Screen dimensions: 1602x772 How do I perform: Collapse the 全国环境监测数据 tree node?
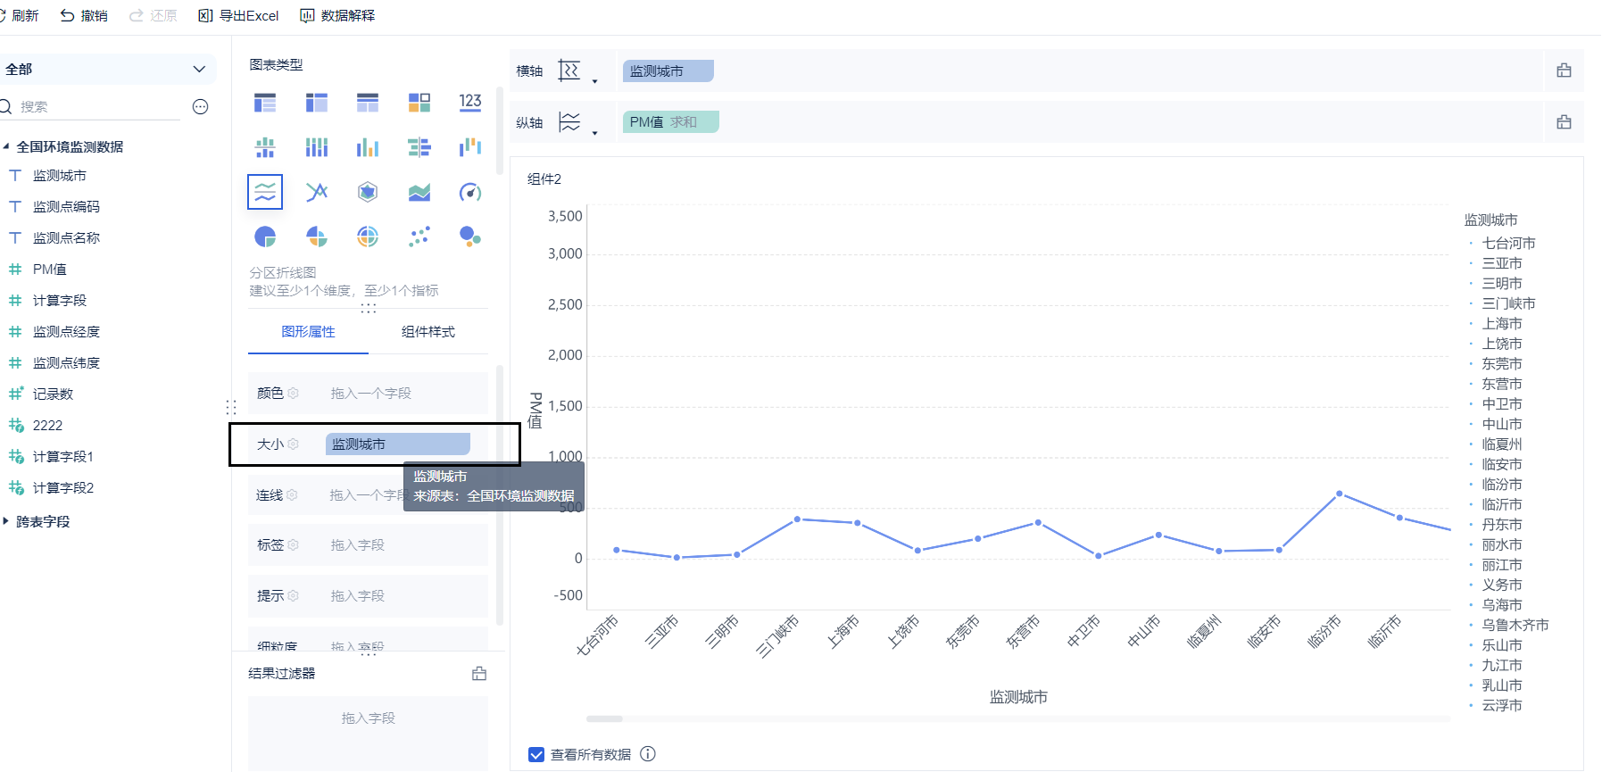pos(6,146)
